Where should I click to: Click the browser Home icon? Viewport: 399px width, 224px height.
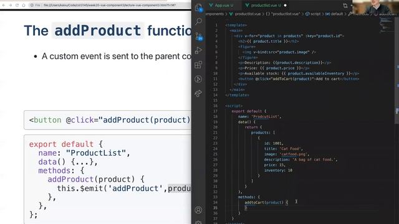(x=24, y=5)
